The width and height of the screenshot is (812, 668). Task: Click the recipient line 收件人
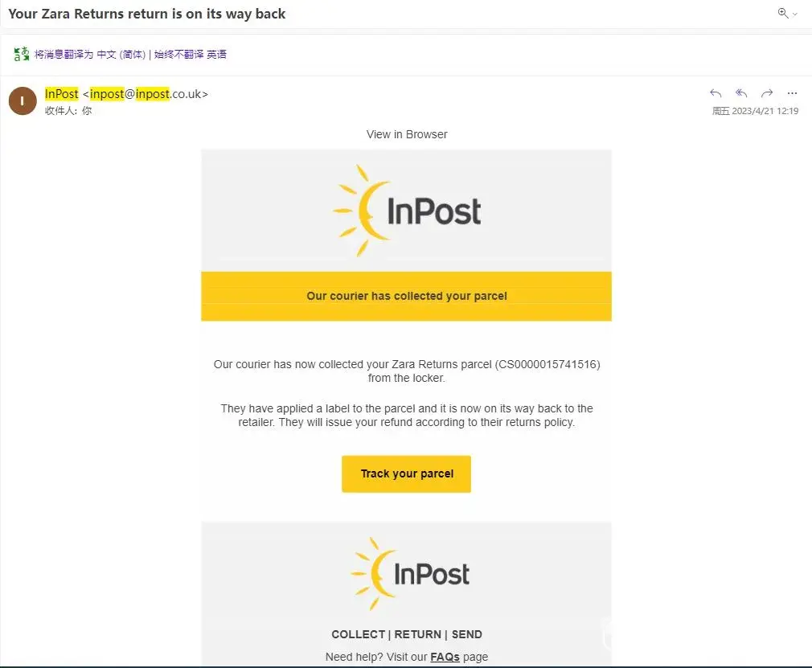pos(68,111)
